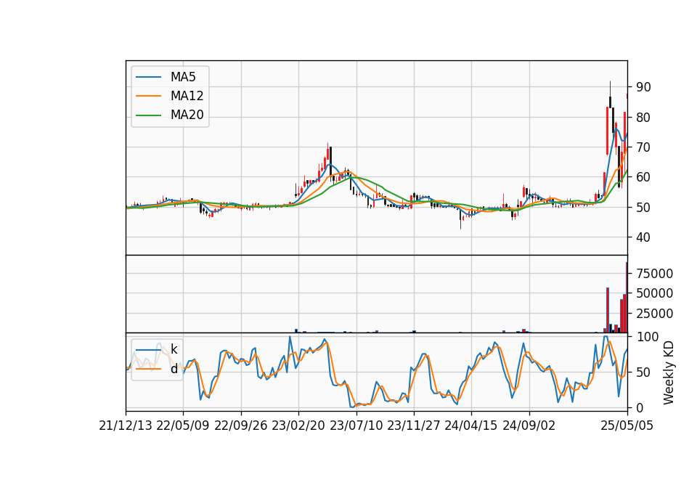Click the 100 KD axis label
Screen dimensions: 697x501
[647, 336]
